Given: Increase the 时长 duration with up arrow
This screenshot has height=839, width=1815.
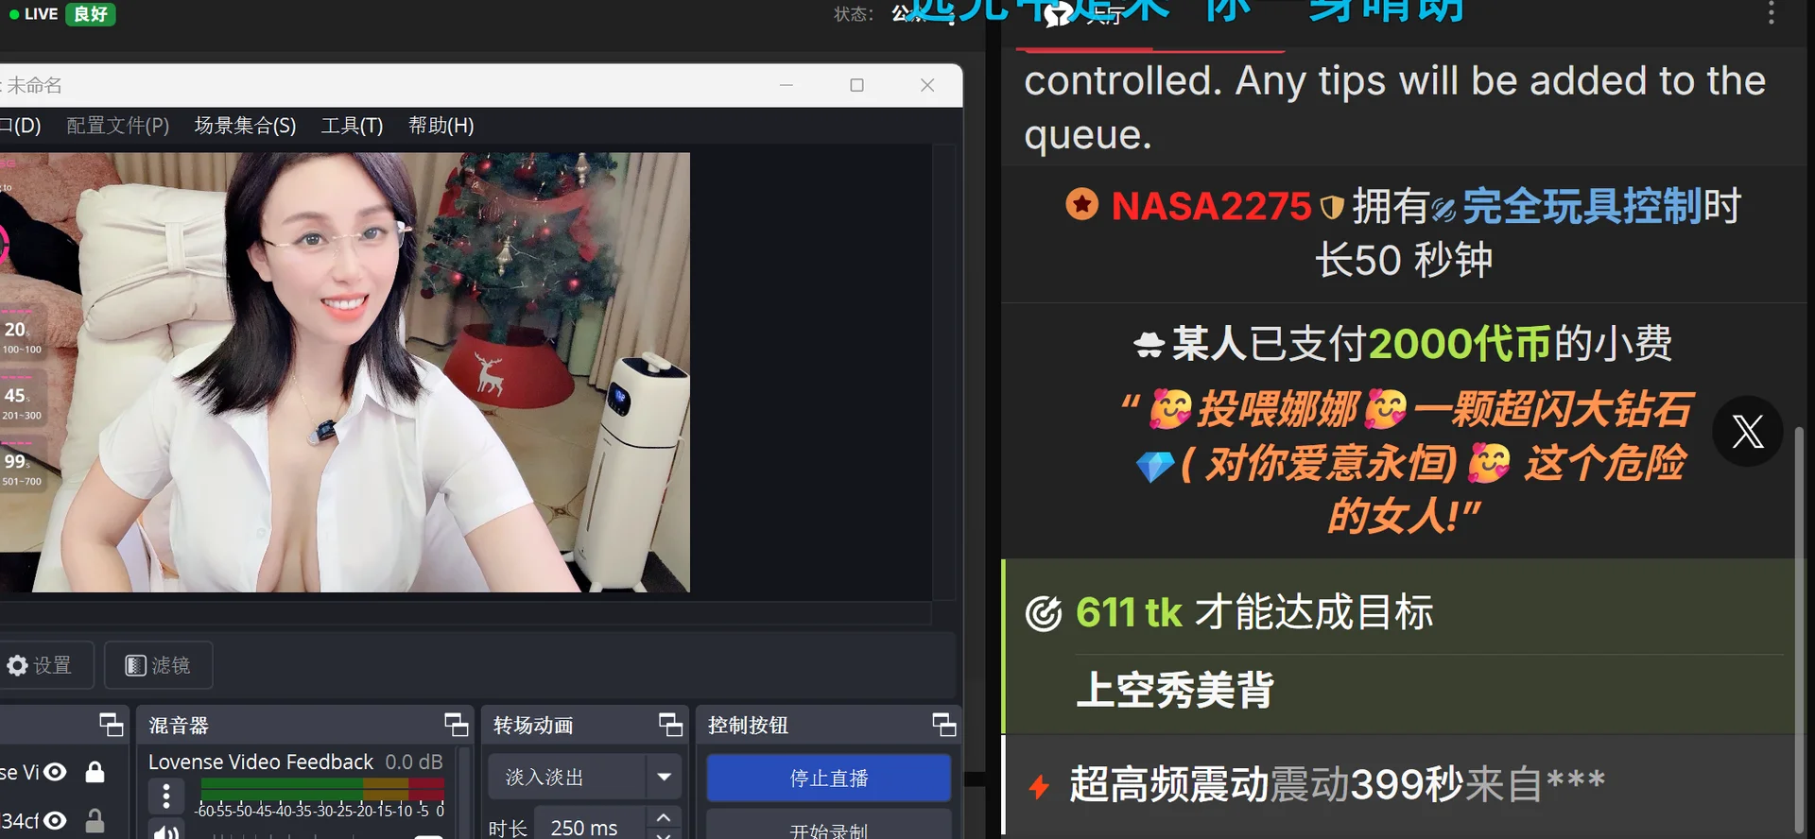Looking at the screenshot, I should (x=664, y=818).
